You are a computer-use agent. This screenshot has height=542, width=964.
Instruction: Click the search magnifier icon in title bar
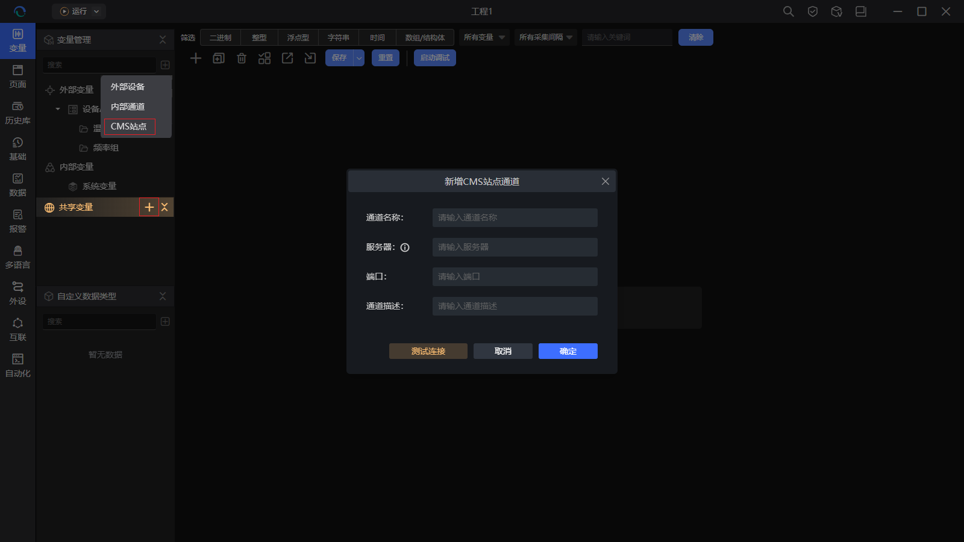(788, 11)
